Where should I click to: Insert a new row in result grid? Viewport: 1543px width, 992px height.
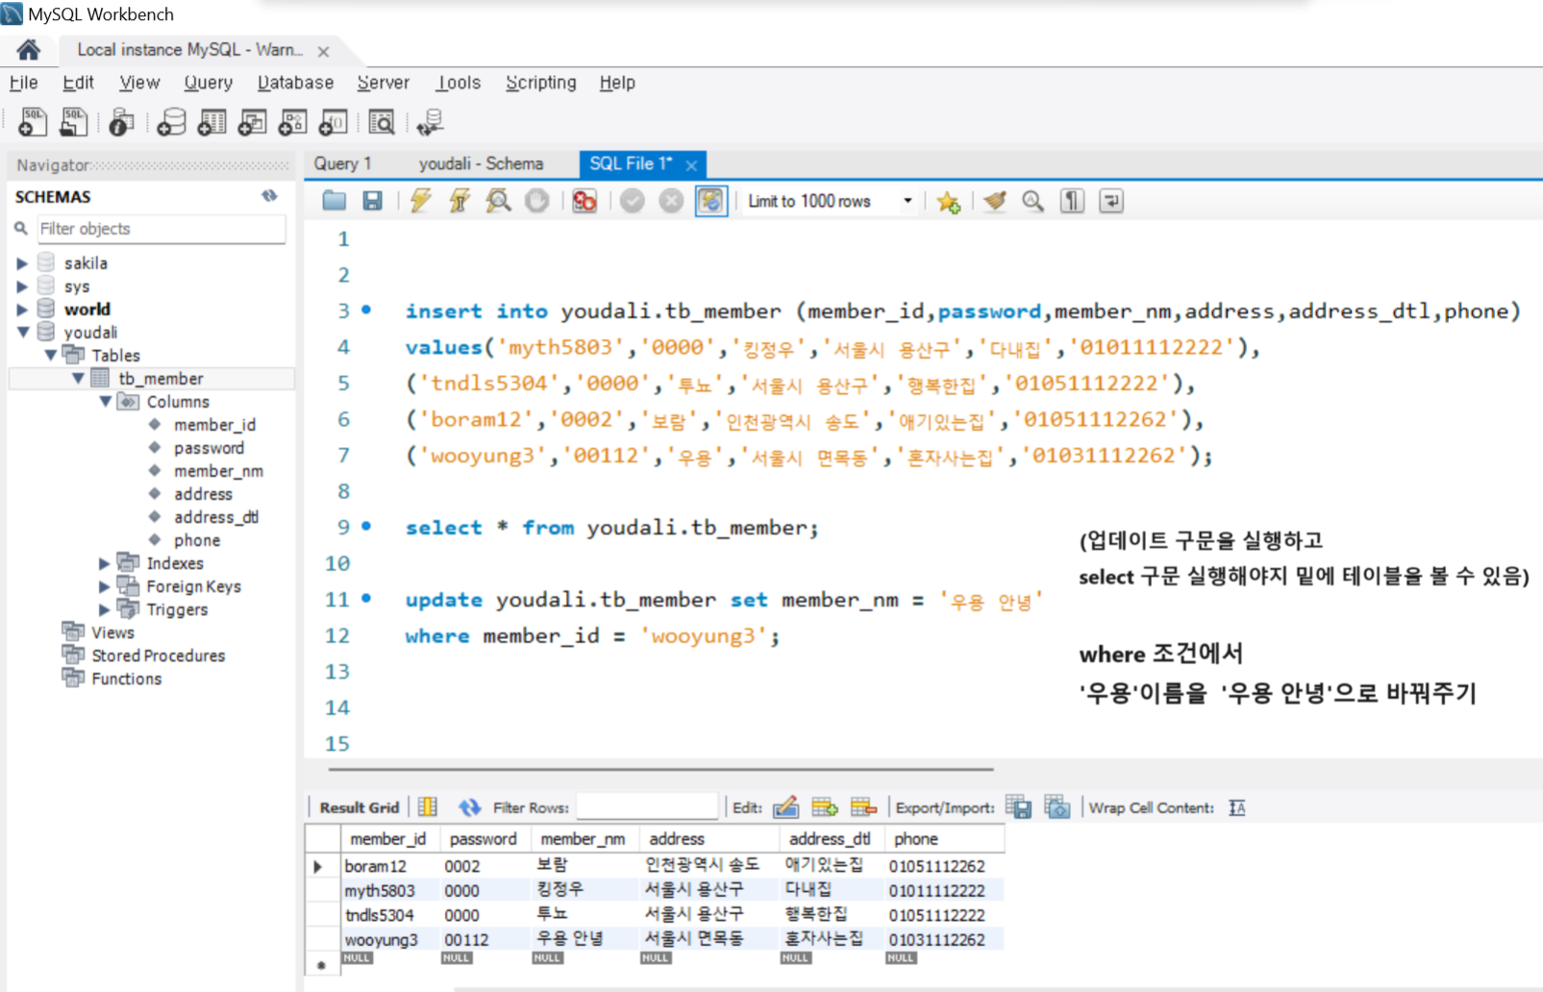point(825,807)
